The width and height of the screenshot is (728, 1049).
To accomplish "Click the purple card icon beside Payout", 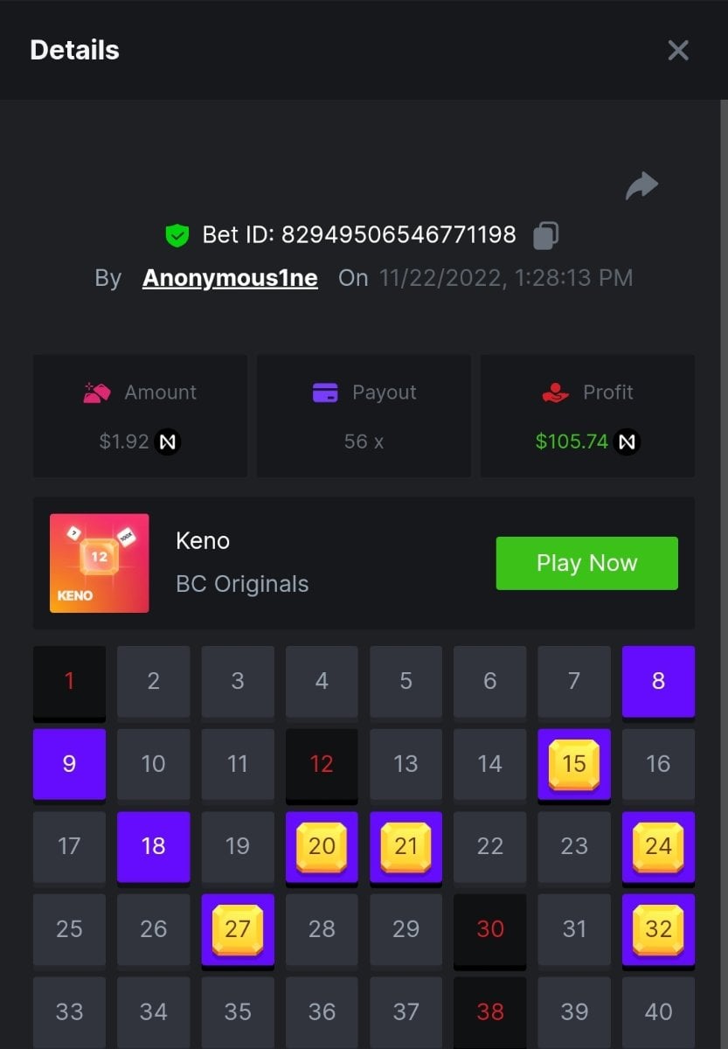I will click(325, 393).
